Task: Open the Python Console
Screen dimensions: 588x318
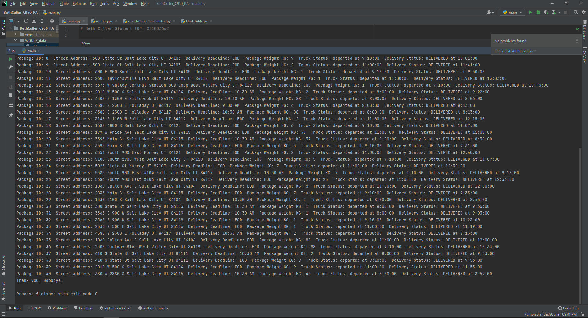Action: [x=153, y=308]
